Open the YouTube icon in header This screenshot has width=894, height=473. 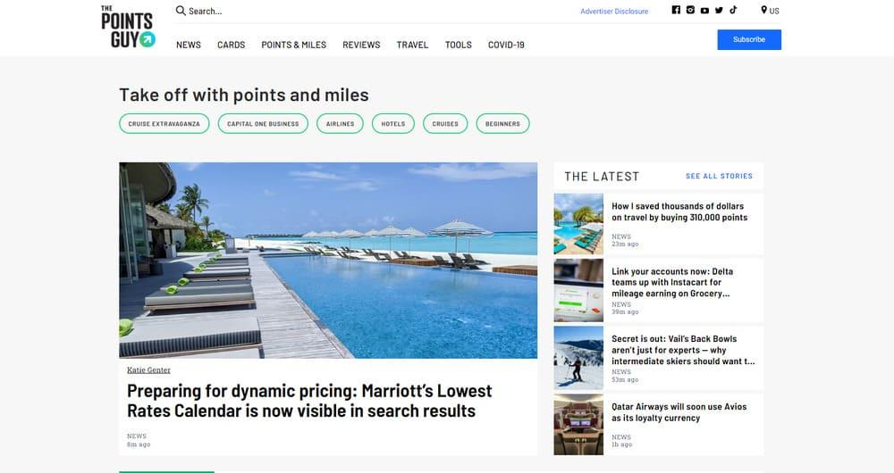point(704,10)
